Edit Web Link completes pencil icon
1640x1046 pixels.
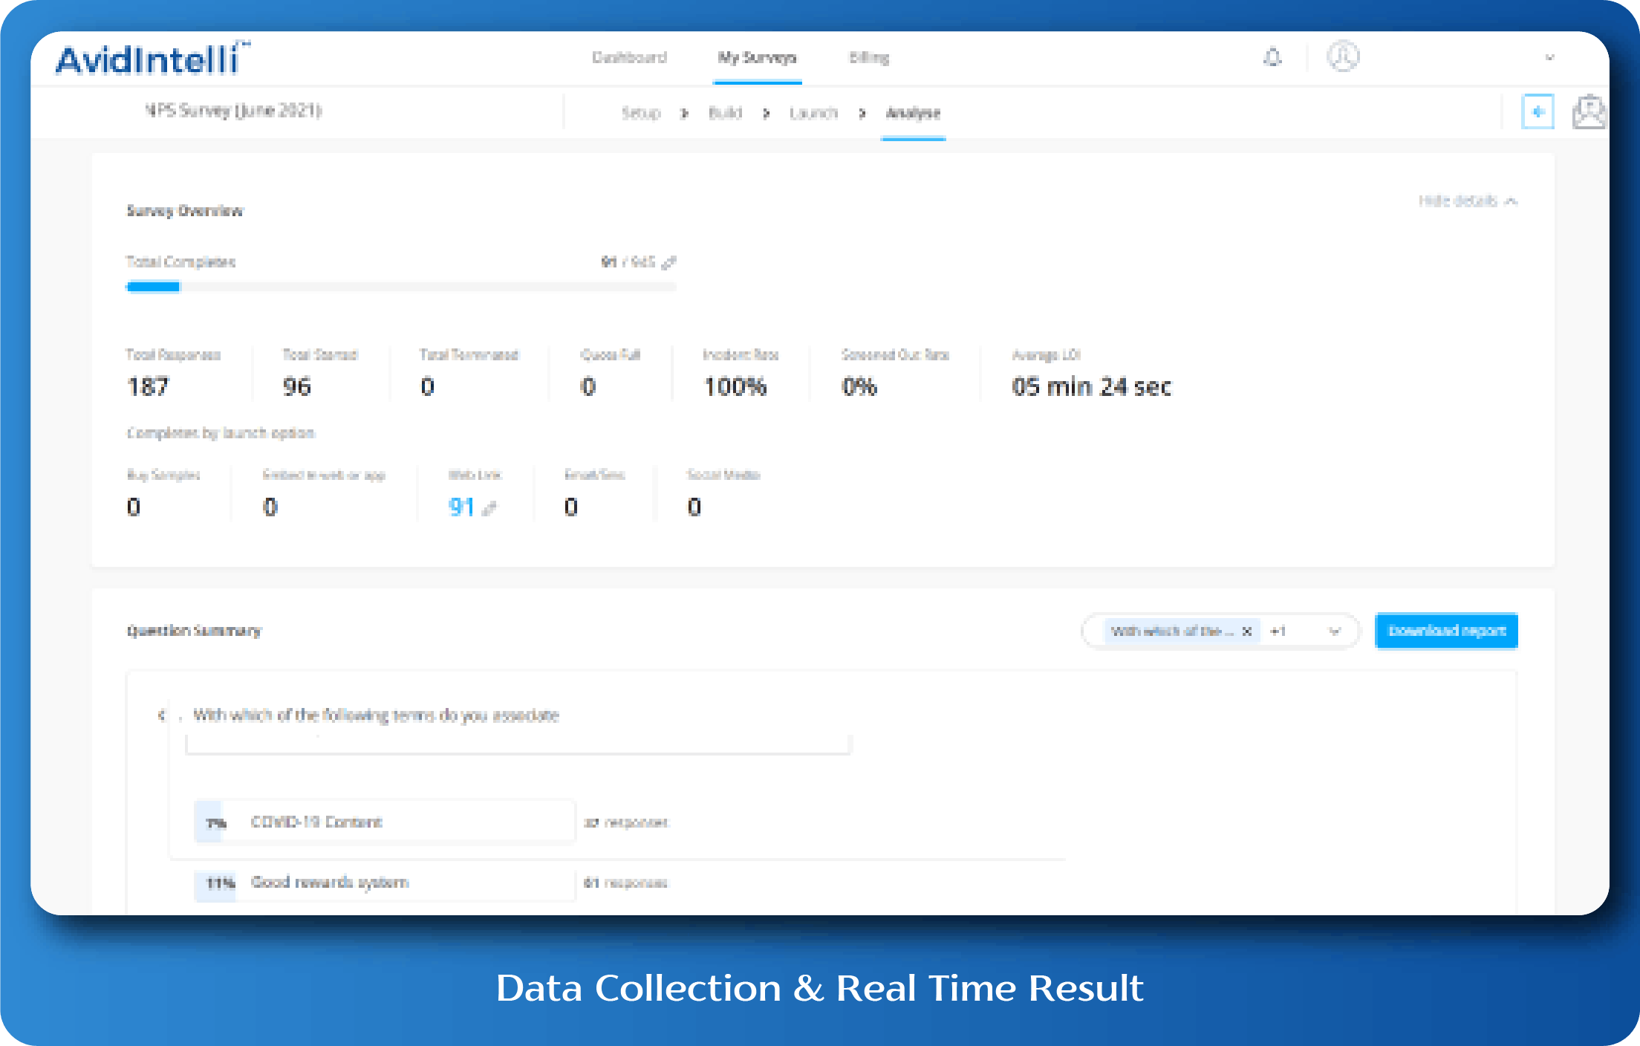(x=489, y=509)
